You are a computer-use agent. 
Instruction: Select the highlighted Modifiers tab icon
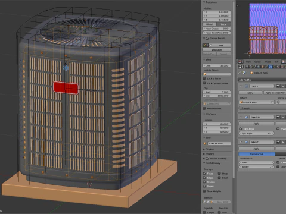[x=271, y=67]
